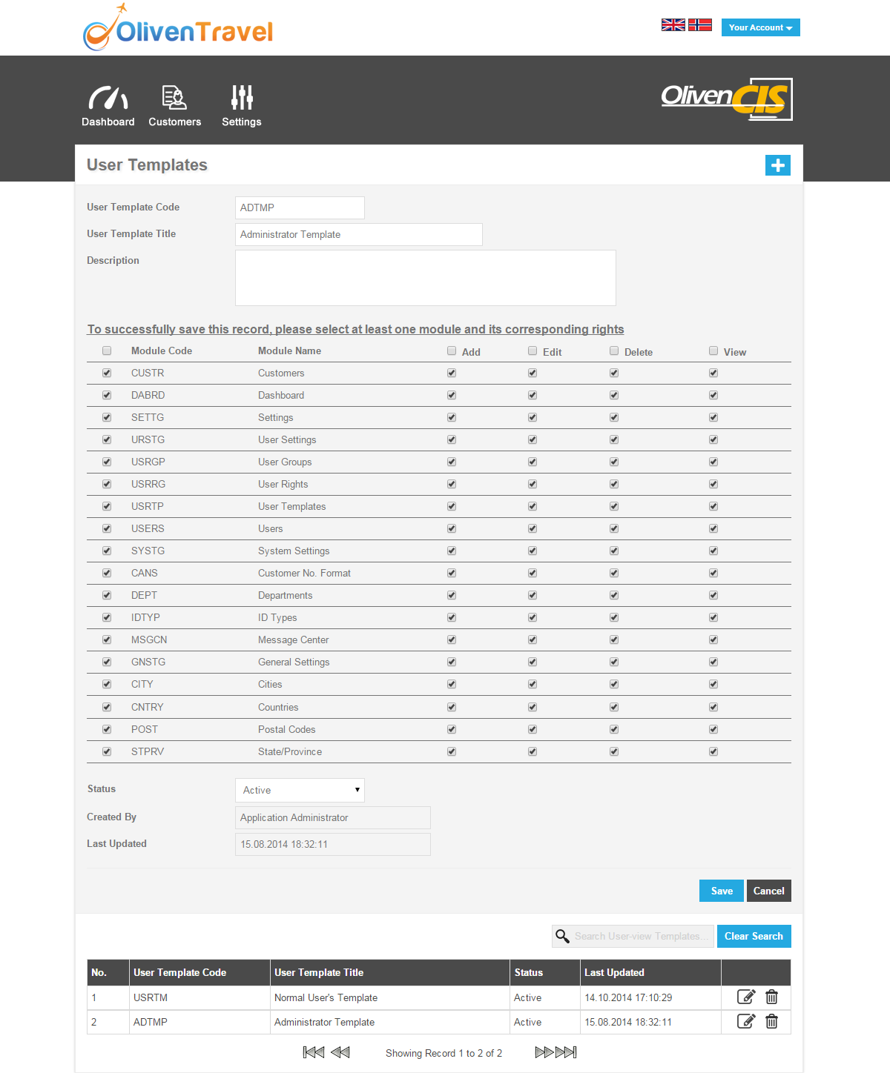Delete the USRTM template row
This screenshot has width=890, height=1073.
[x=772, y=997]
